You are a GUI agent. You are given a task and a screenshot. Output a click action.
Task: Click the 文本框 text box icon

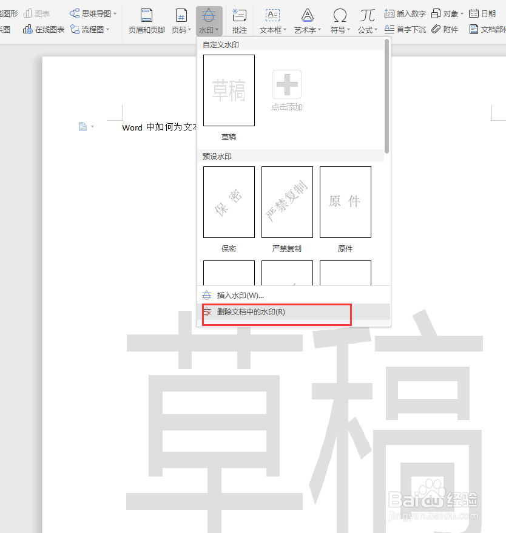(x=271, y=20)
